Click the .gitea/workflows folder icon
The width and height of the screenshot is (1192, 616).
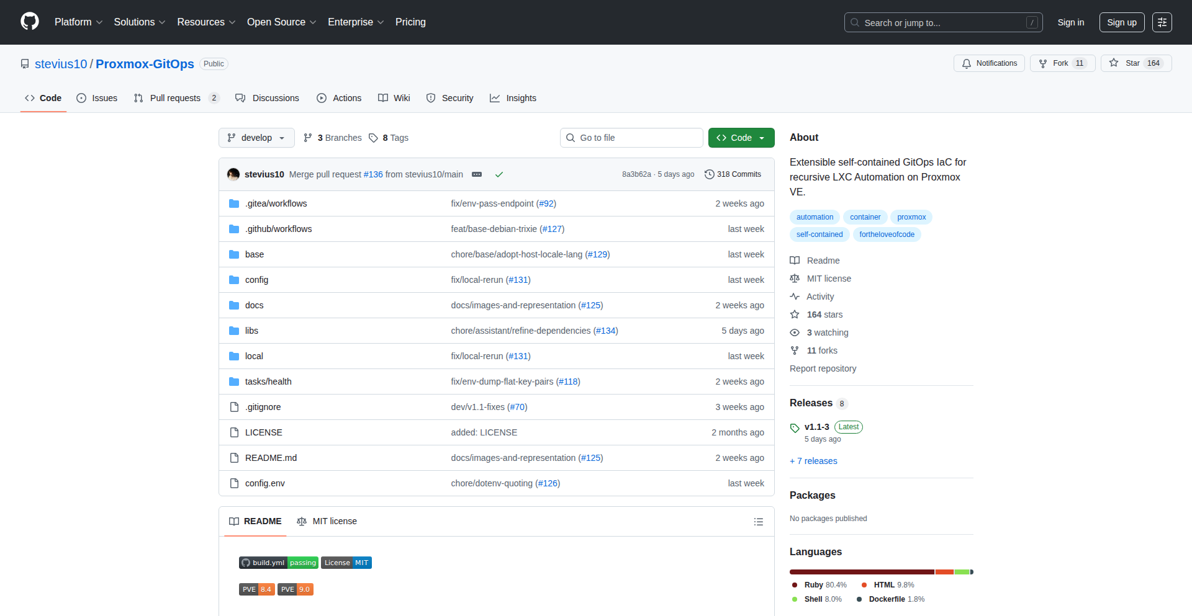(234, 203)
